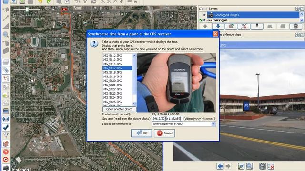Select the select/move objects tool

[x=6, y=9]
